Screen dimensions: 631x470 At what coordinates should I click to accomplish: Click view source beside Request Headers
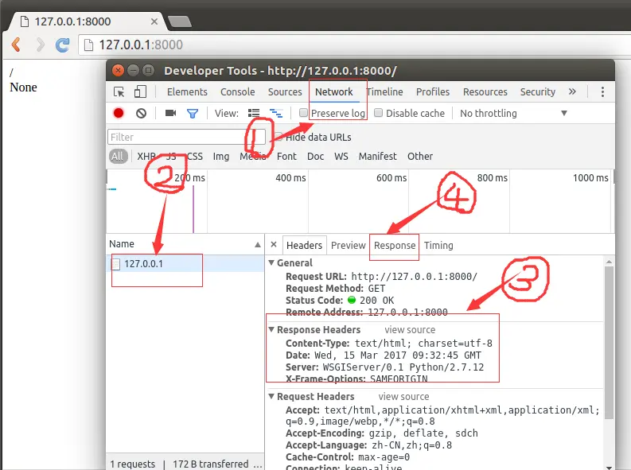[403, 396]
